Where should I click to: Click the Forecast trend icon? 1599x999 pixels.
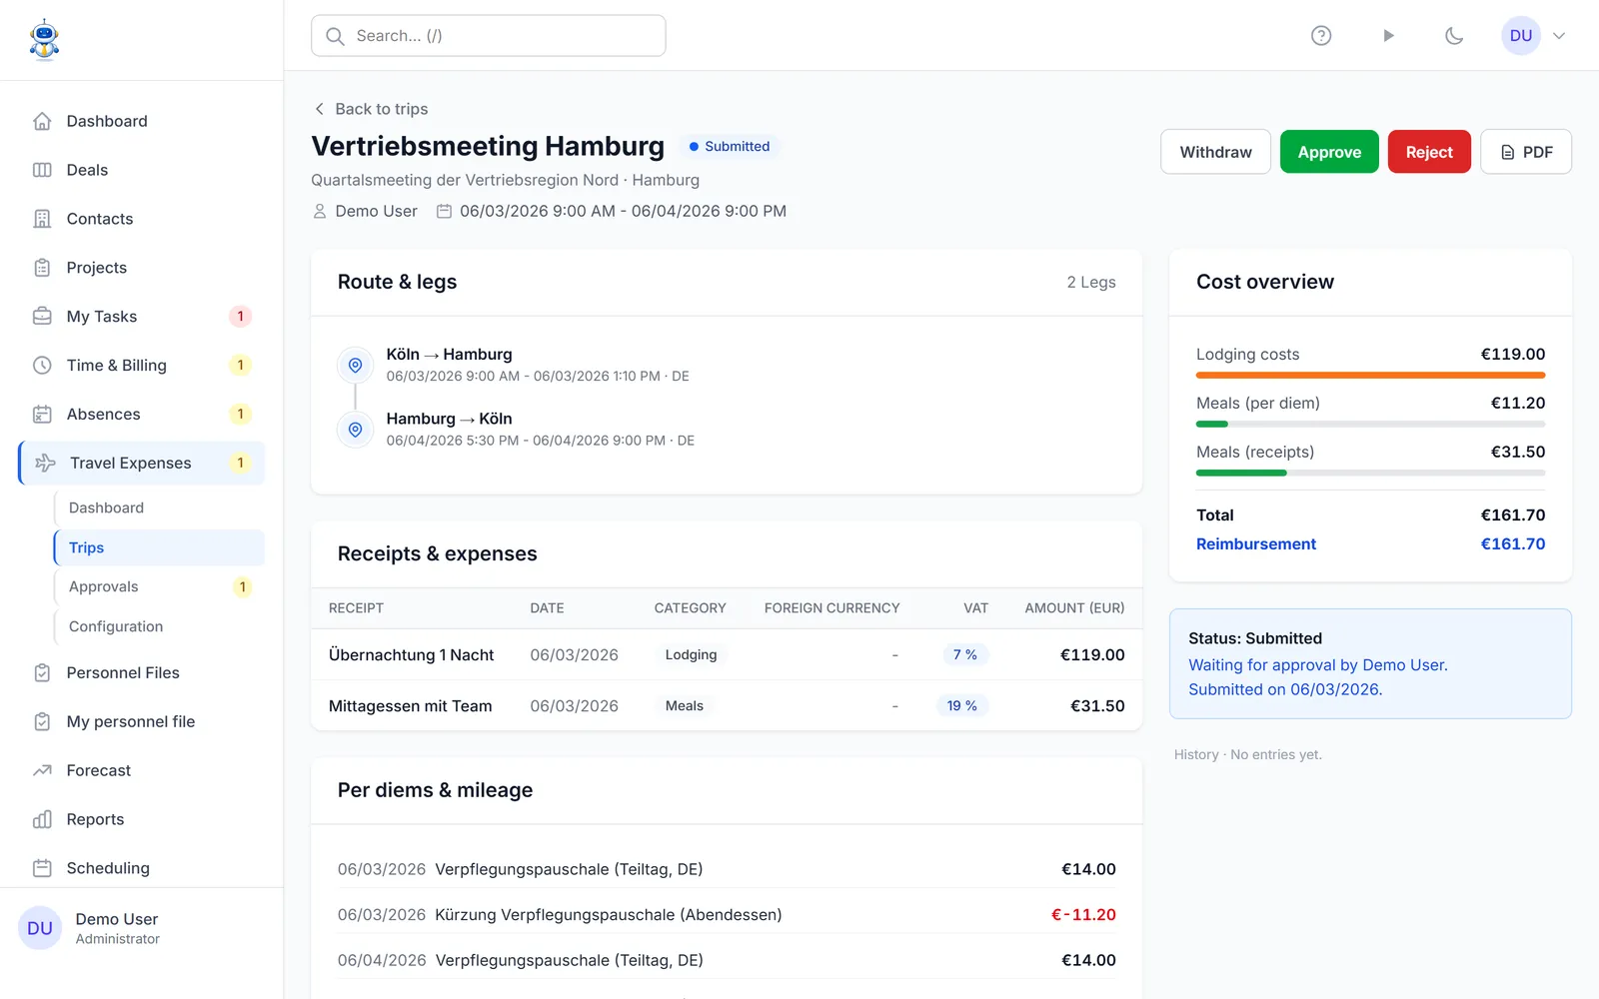[x=42, y=771]
